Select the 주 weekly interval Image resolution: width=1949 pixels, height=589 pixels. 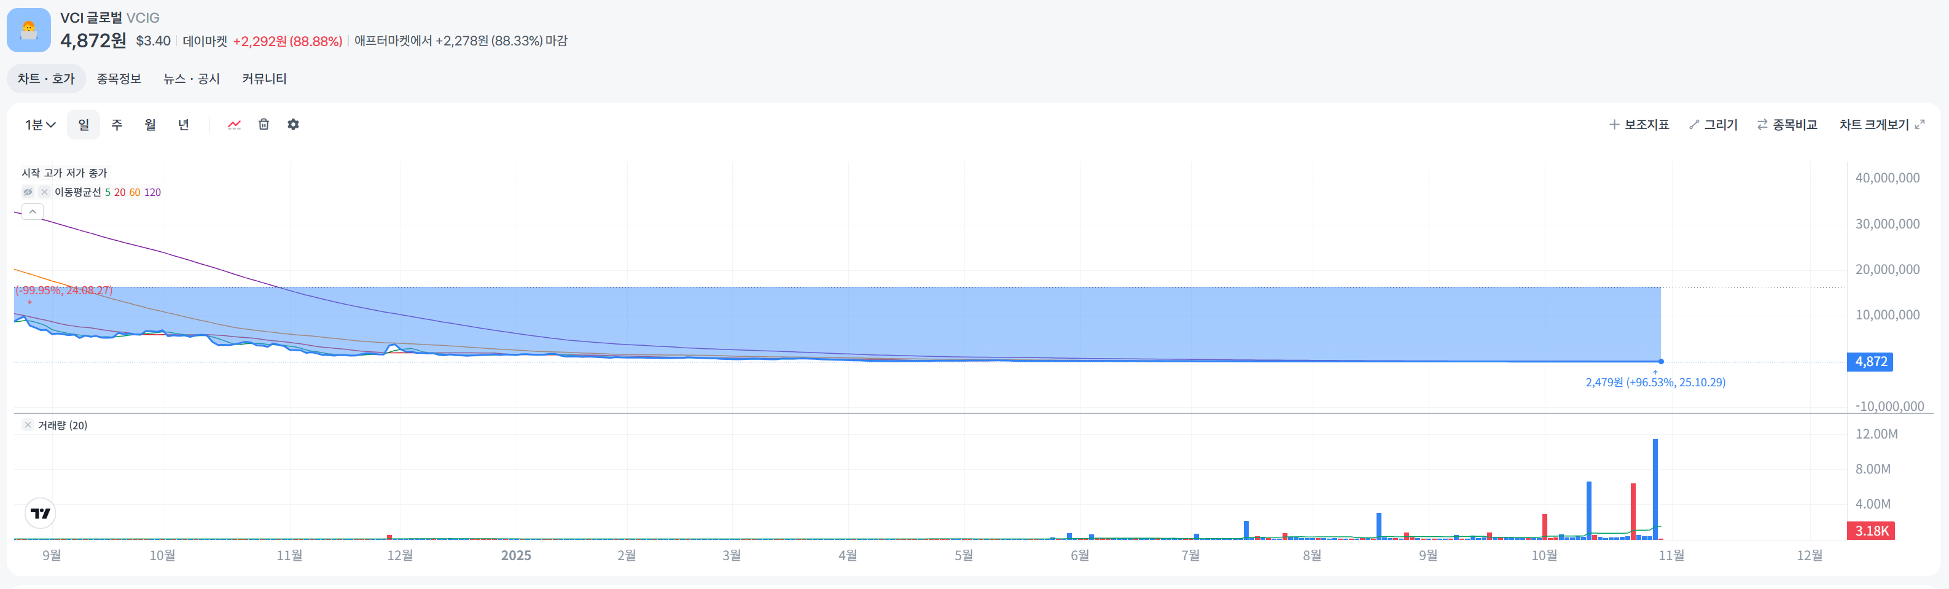click(117, 125)
